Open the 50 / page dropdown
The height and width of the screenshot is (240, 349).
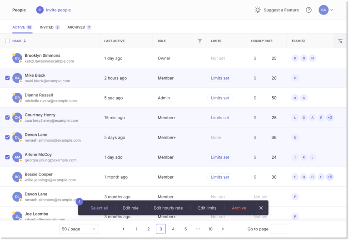(79, 229)
